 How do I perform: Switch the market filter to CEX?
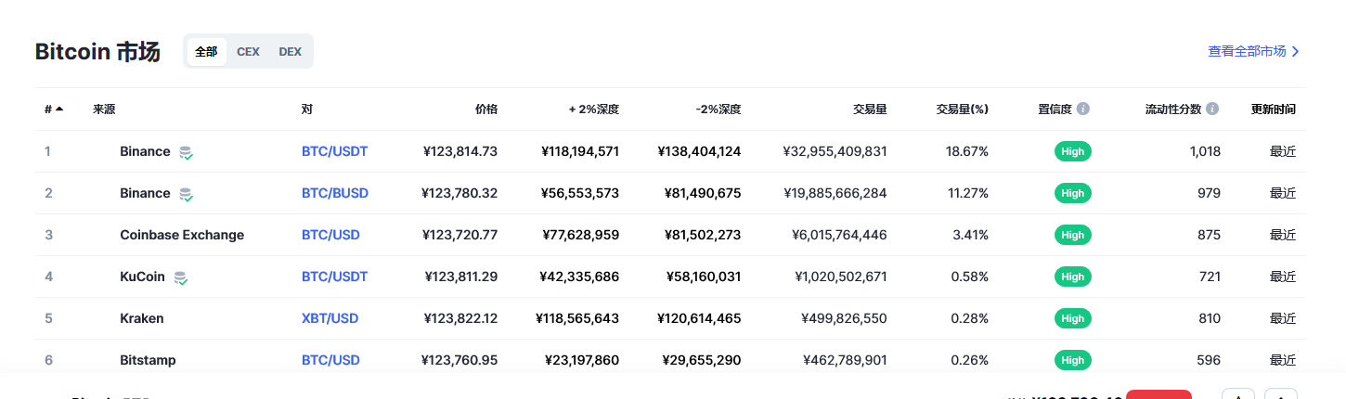[x=248, y=52]
